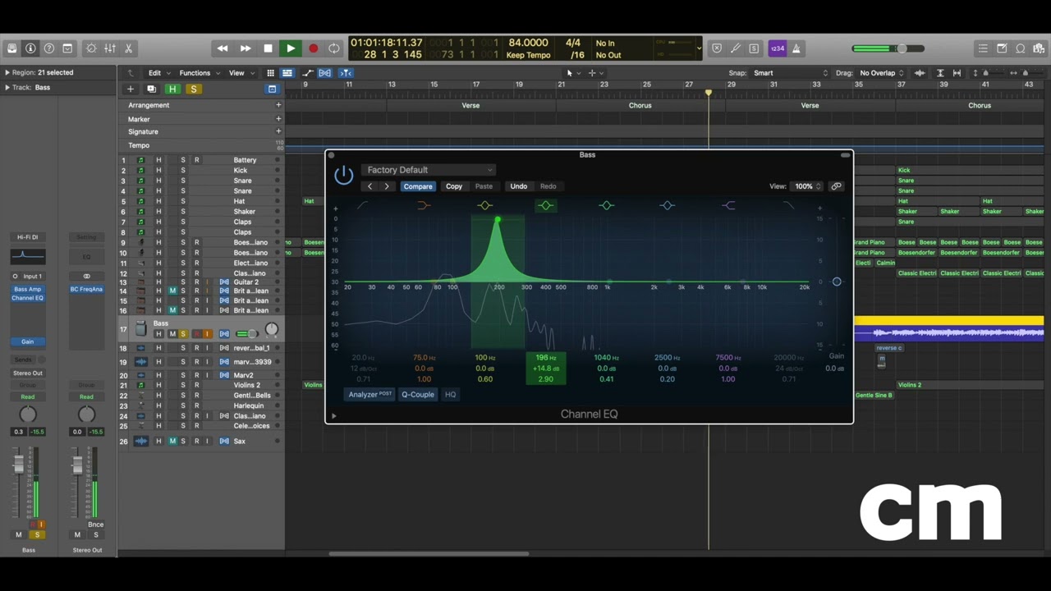Open the Snap Smart dropdown

point(791,73)
